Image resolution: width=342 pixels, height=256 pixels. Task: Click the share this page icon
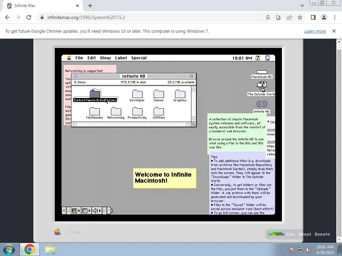[289, 17]
